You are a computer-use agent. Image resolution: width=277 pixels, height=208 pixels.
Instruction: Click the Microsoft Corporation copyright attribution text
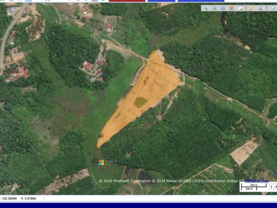[x=125, y=181]
